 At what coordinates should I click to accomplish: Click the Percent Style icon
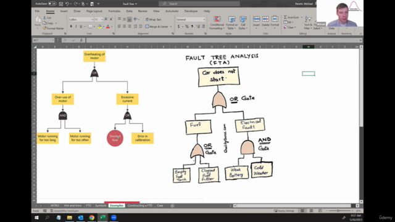point(187,27)
